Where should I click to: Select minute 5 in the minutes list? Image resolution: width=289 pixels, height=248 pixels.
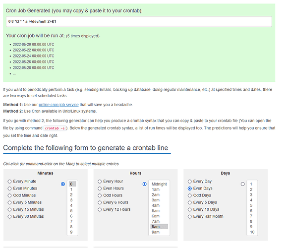(72, 211)
